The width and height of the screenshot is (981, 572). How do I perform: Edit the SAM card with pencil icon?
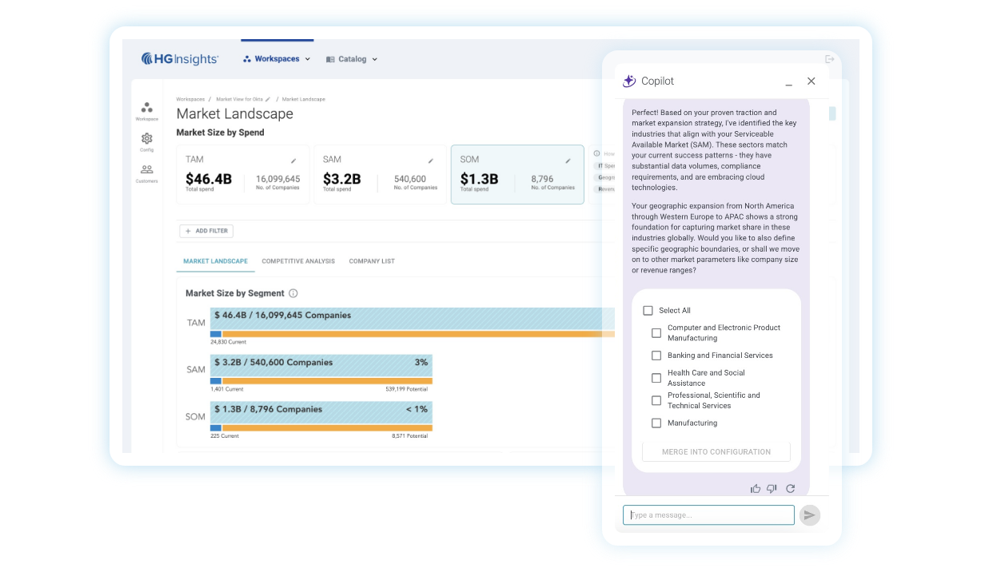[431, 161]
